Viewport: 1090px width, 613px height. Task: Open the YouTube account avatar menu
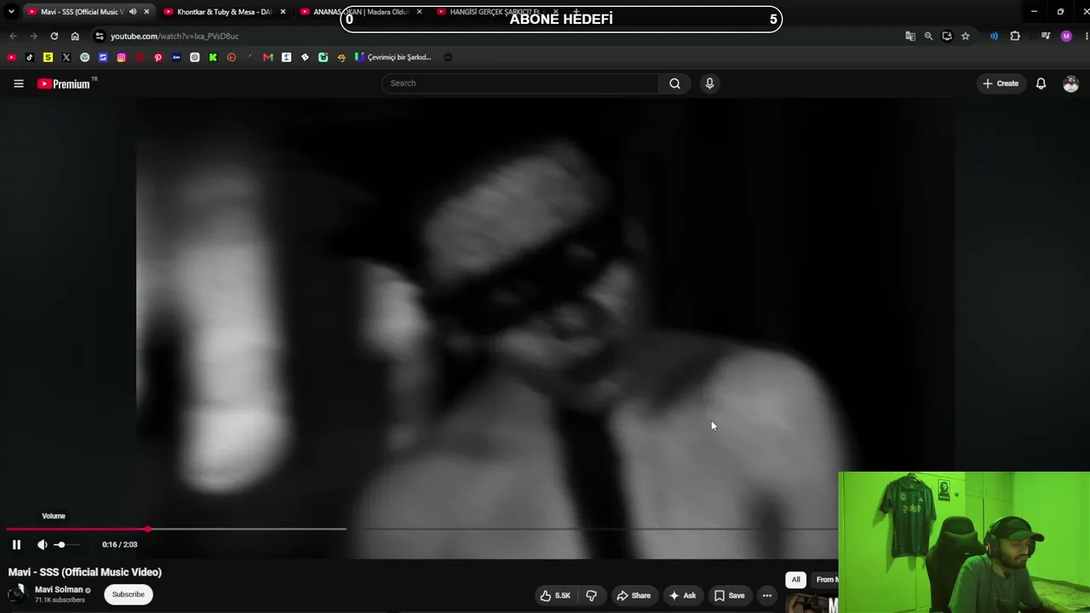coord(1070,83)
